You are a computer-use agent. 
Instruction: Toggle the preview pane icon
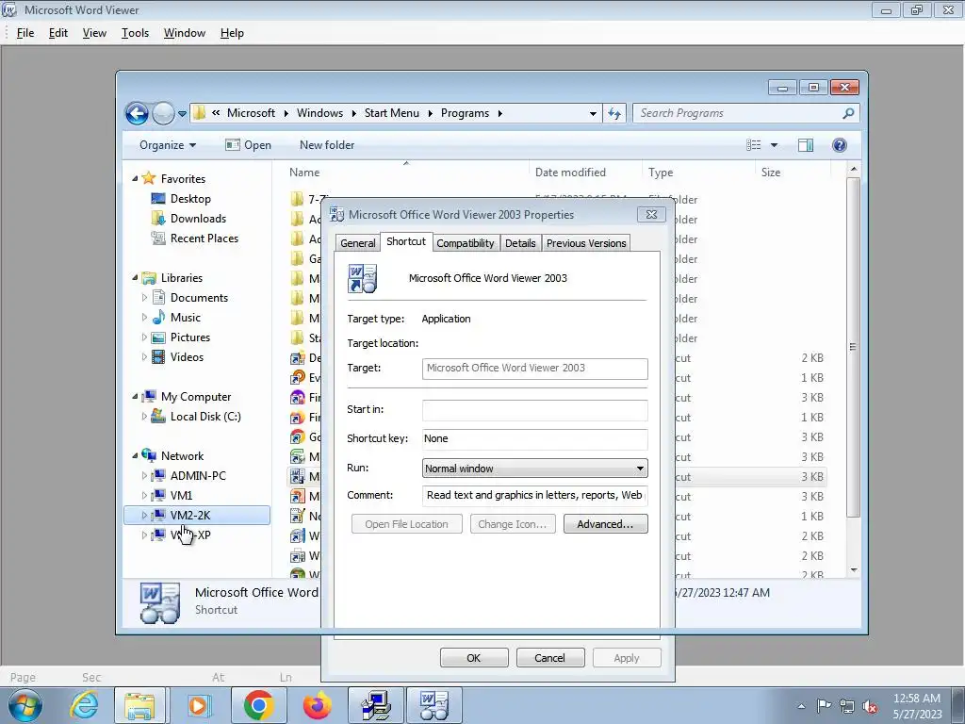click(x=805, y=145)
